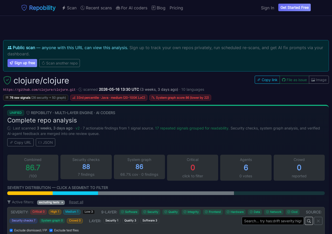332x234 pixels.
Task: Filter by Security checks 7 source
Action: point(24,221)
